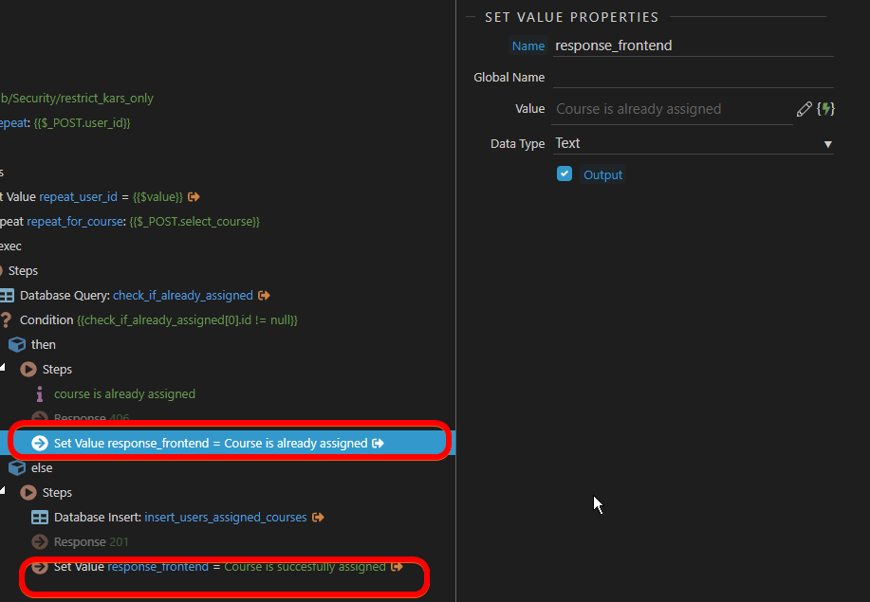
Task: Select the repeat {{$_POST.user_id}} step
Action: coord(65,123)
